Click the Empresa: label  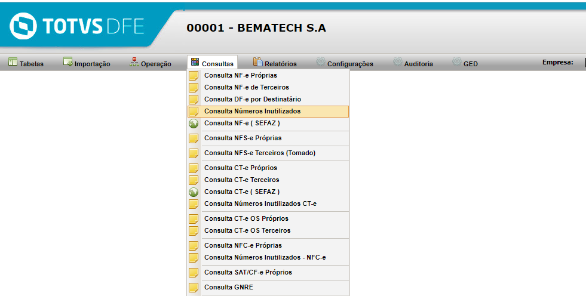click(x=557, y=62)
